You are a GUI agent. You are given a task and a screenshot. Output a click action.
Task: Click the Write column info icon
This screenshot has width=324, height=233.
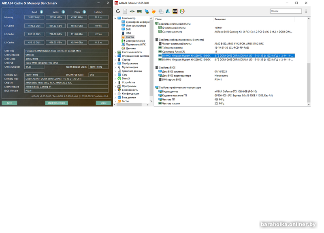point(63,12)
